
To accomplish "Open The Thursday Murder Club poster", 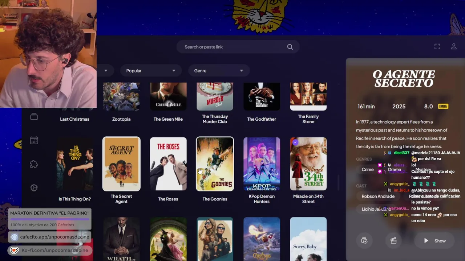I will (x=215, y=96).
